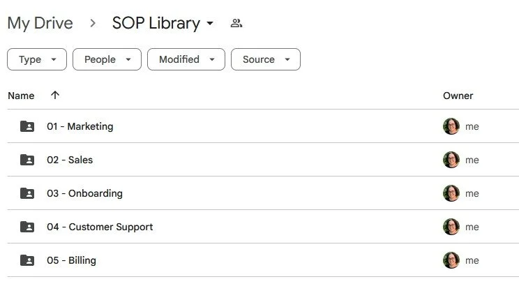The height and width of the screenshot is (300, 519).
Task: Click the shared folder icon for 01 - Marketing
Action: 27,126
